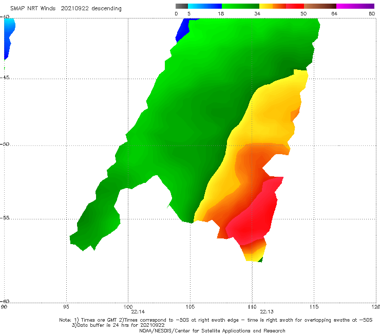Select the red segment of the colorbar
Image resolution: width=380 pixels, height=334 pixels.
295,6
